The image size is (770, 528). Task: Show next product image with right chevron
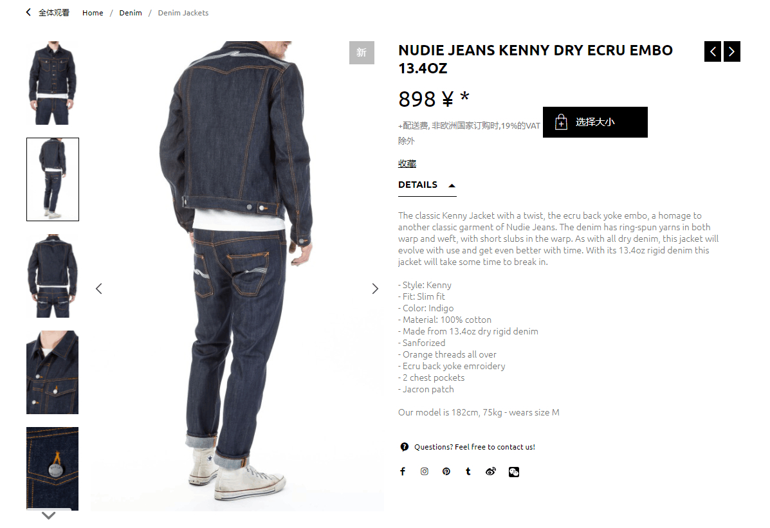pos(375,289)
